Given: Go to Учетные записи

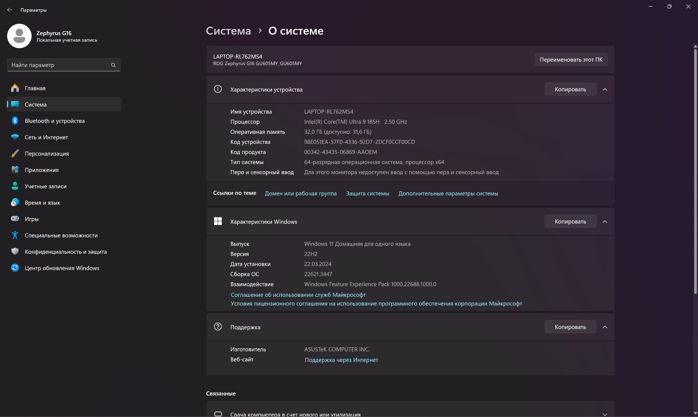Looking at the screenshot, I should pos(64,186).
